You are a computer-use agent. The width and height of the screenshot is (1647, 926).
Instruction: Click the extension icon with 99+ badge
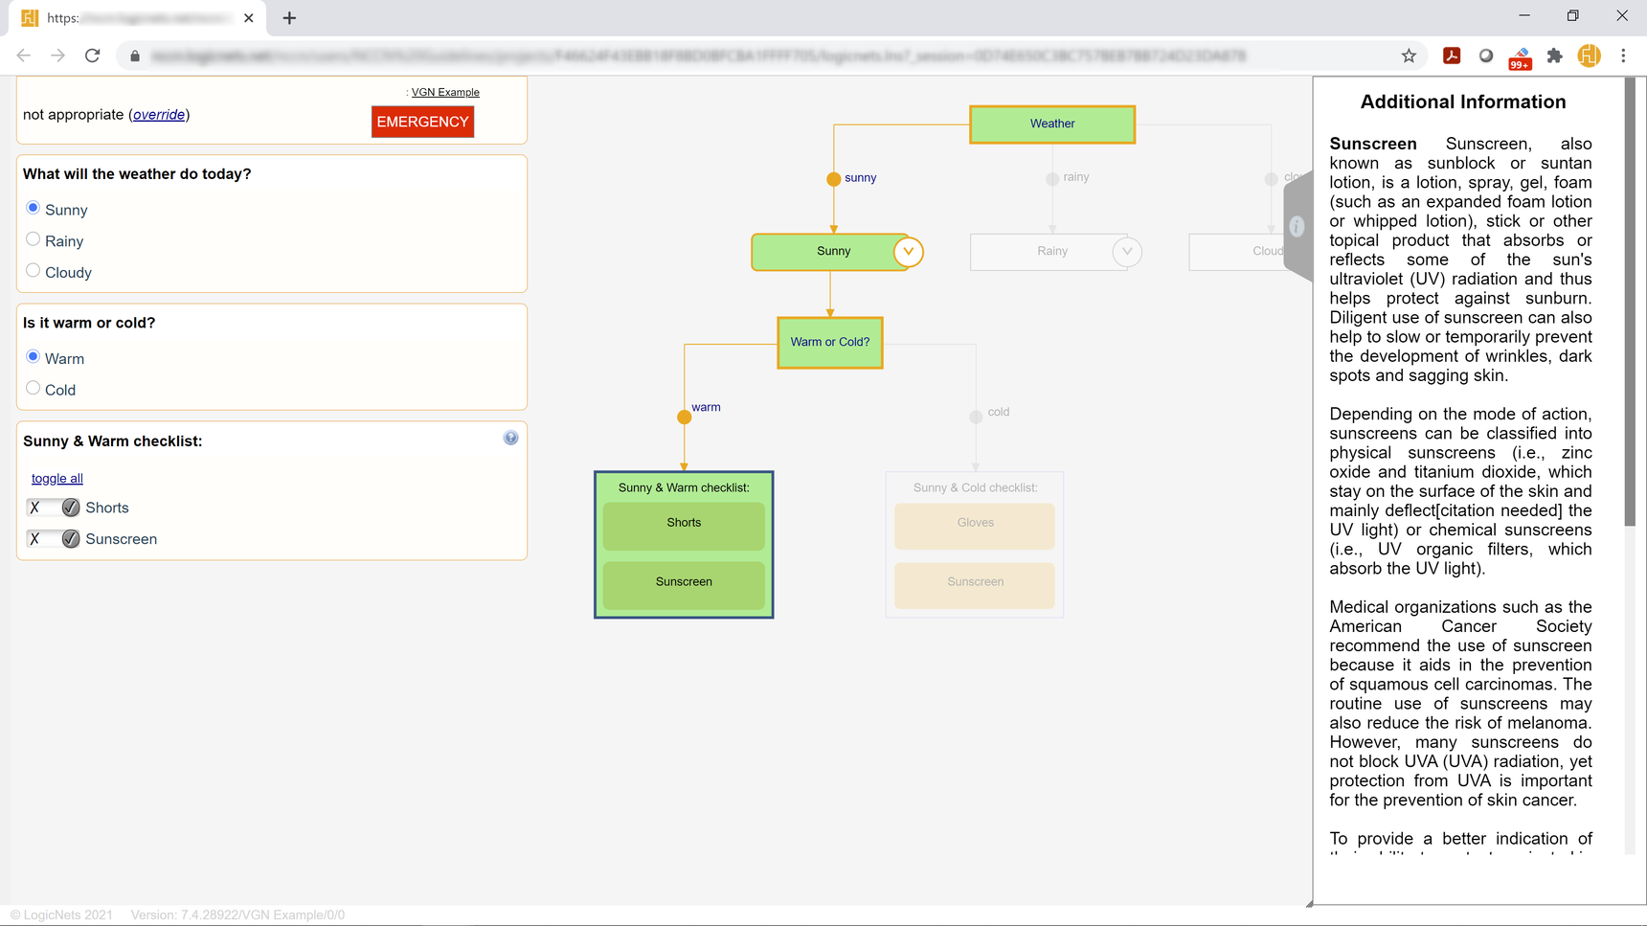coord(1520,58)
